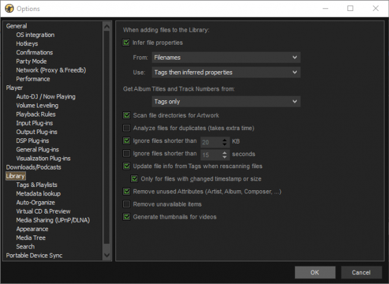Confirm settings with the OK button

tap(315, 272)
